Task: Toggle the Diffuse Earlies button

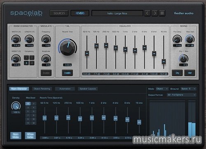Action: coord(30,135)
